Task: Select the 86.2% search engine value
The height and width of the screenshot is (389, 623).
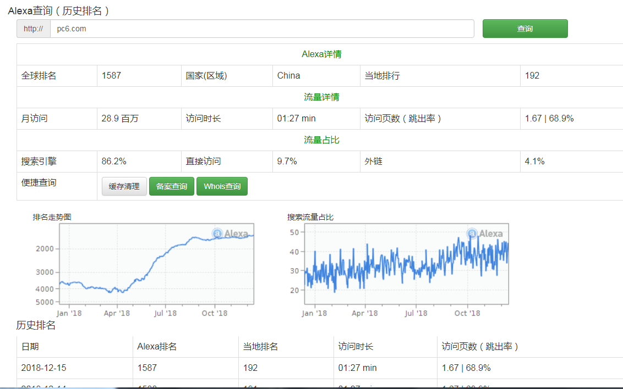Action: point(113,162)
